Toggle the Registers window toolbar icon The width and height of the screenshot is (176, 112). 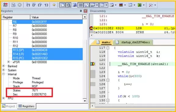80,5
